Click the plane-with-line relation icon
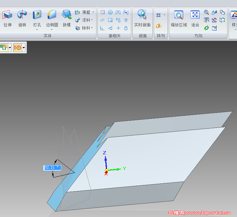Viewport: 237px width, 217px height. 110,20
